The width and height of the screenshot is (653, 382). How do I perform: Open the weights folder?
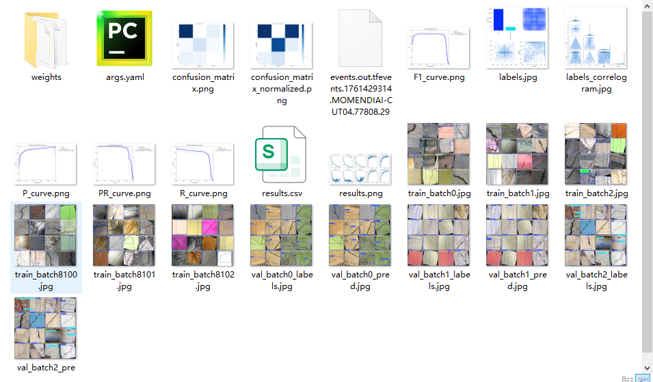pos(46,40)
